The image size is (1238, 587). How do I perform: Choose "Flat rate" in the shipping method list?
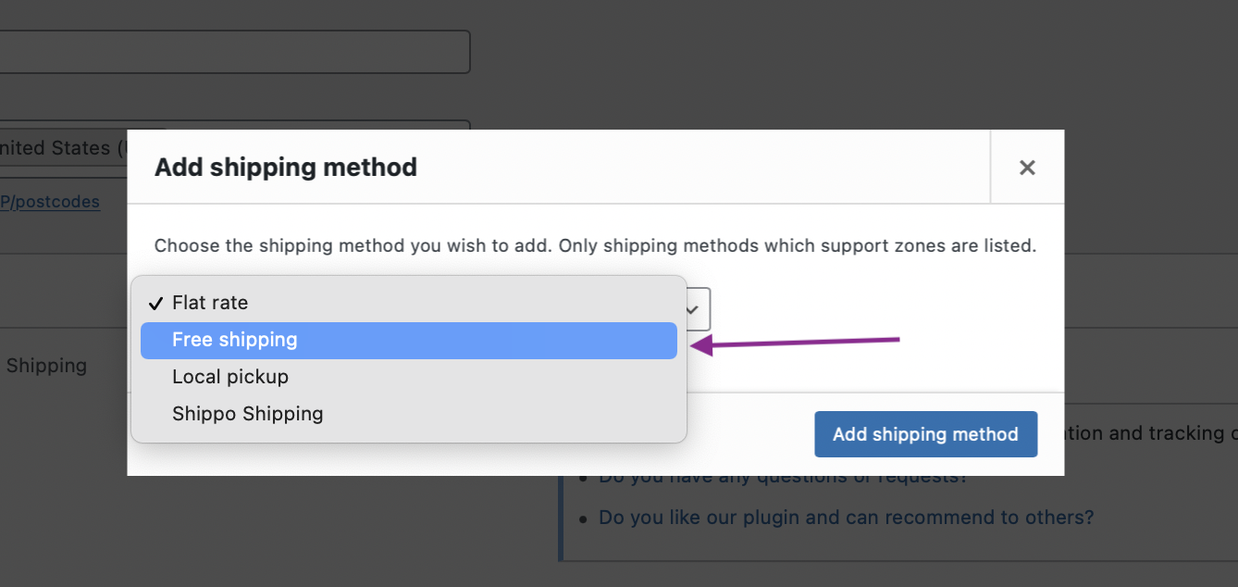[209, 302]
